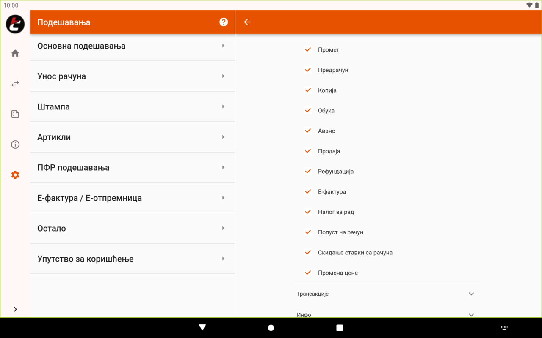Click the Трансакције section label
Viewport: 542px width, 338px height.
(x=312, y=294)
